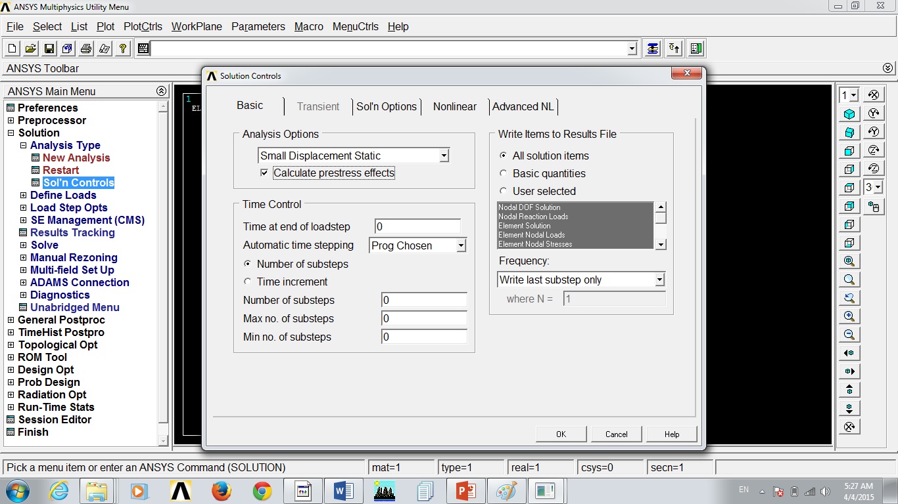
Task: Click the Save Analysis floppy disk icon
Action: pos(49,49)
